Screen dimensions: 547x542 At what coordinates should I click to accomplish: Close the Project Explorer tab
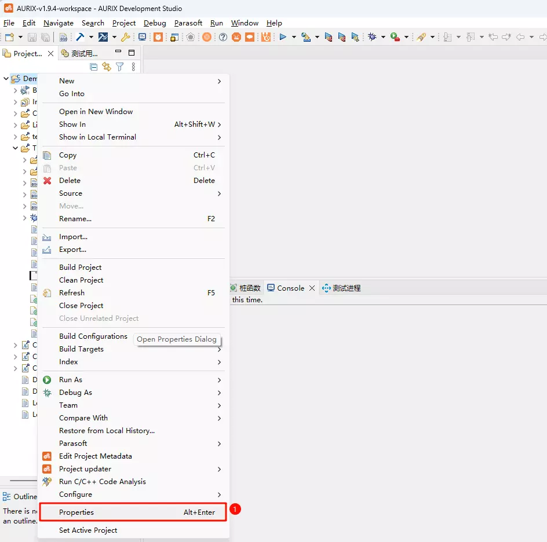[50, 53]
